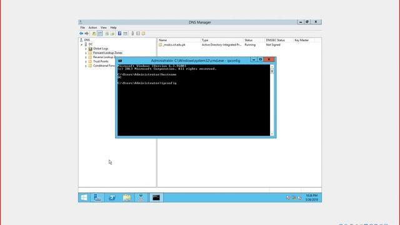Click the last yellow toolbar icon in DNS Manager
Viewport: 400px width, 225px height.
pos(143,33)
